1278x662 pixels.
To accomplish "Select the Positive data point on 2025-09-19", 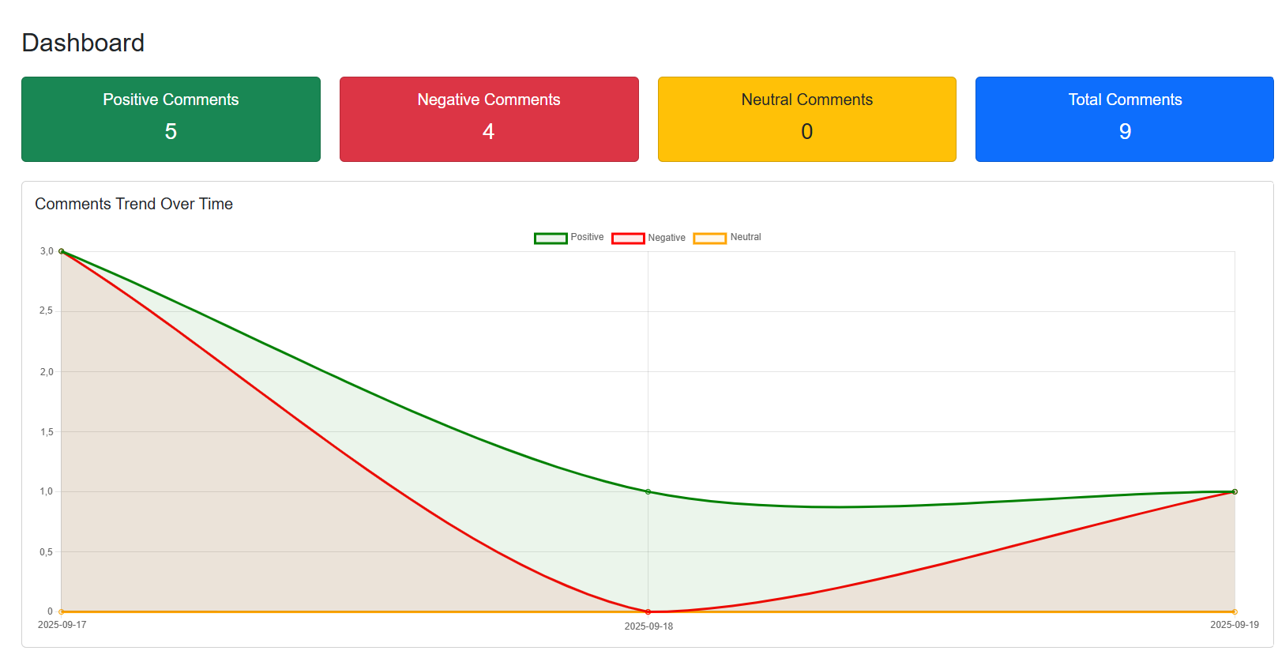I will click(x=1235, y=491).
